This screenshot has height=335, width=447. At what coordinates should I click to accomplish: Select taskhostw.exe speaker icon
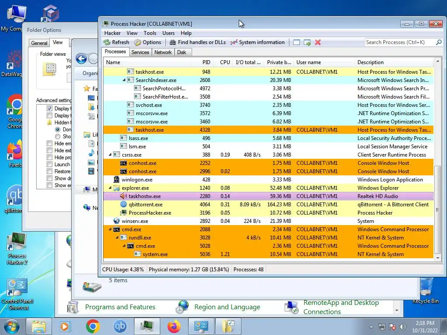[124, 196]
